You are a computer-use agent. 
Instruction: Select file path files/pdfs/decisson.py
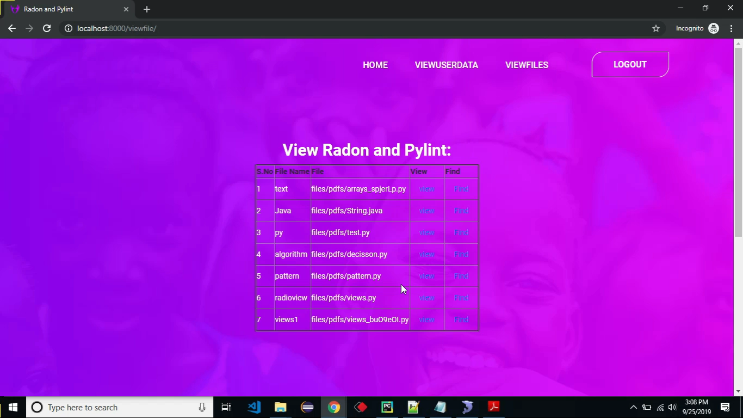click(x=349, y=254)
